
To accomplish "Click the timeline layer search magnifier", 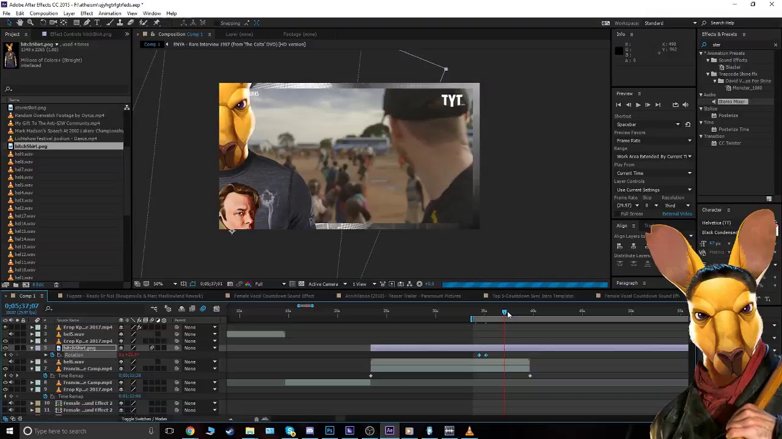I will click(49, 309).
